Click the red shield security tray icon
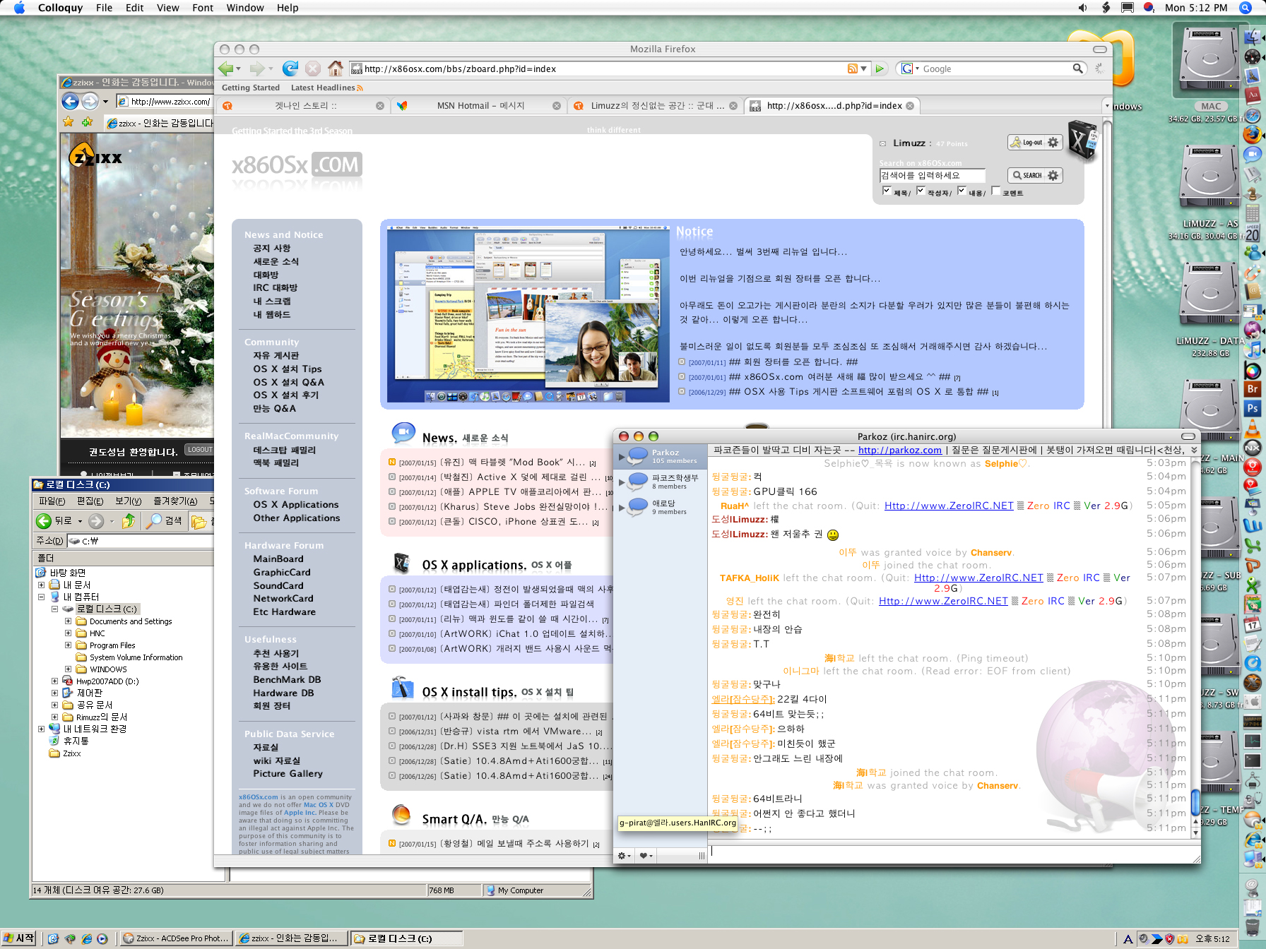The width and height of the screenshot is (1266, 949). click(x=1170, y=939)
